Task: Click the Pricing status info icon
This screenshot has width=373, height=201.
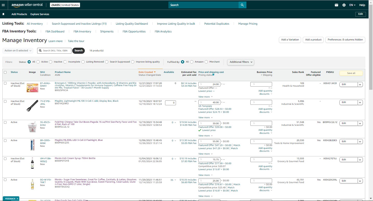Action: [213, 75]
